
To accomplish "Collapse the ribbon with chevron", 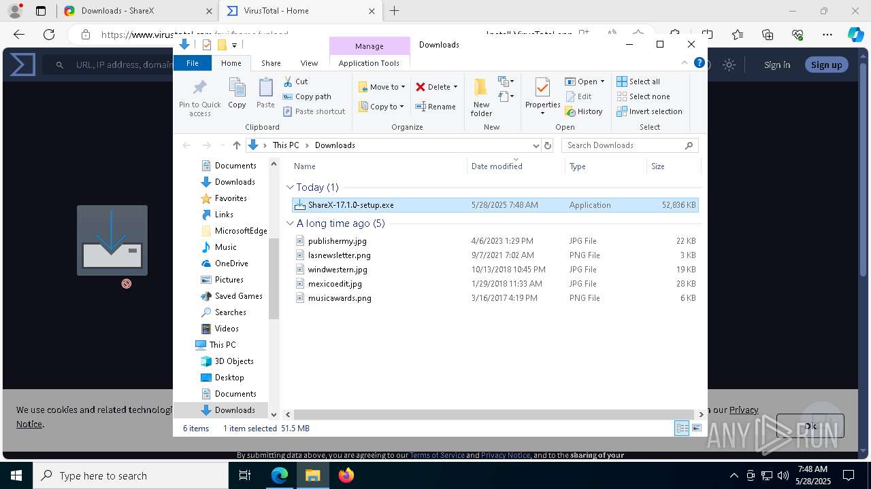I will [x=685, y=62].
